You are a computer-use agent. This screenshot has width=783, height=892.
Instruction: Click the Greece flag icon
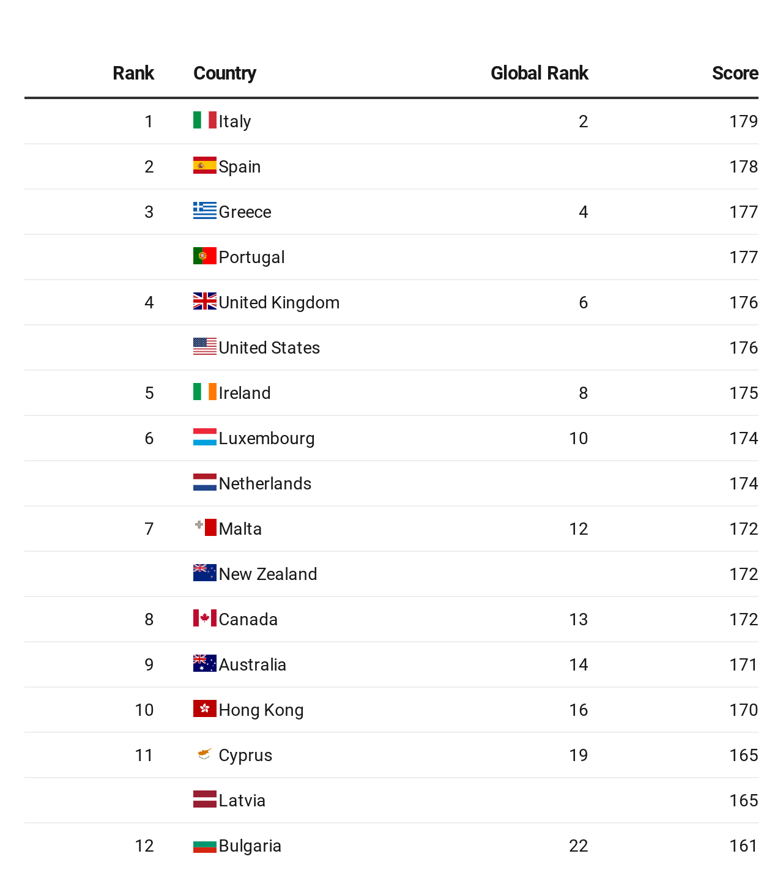[204, 210]
